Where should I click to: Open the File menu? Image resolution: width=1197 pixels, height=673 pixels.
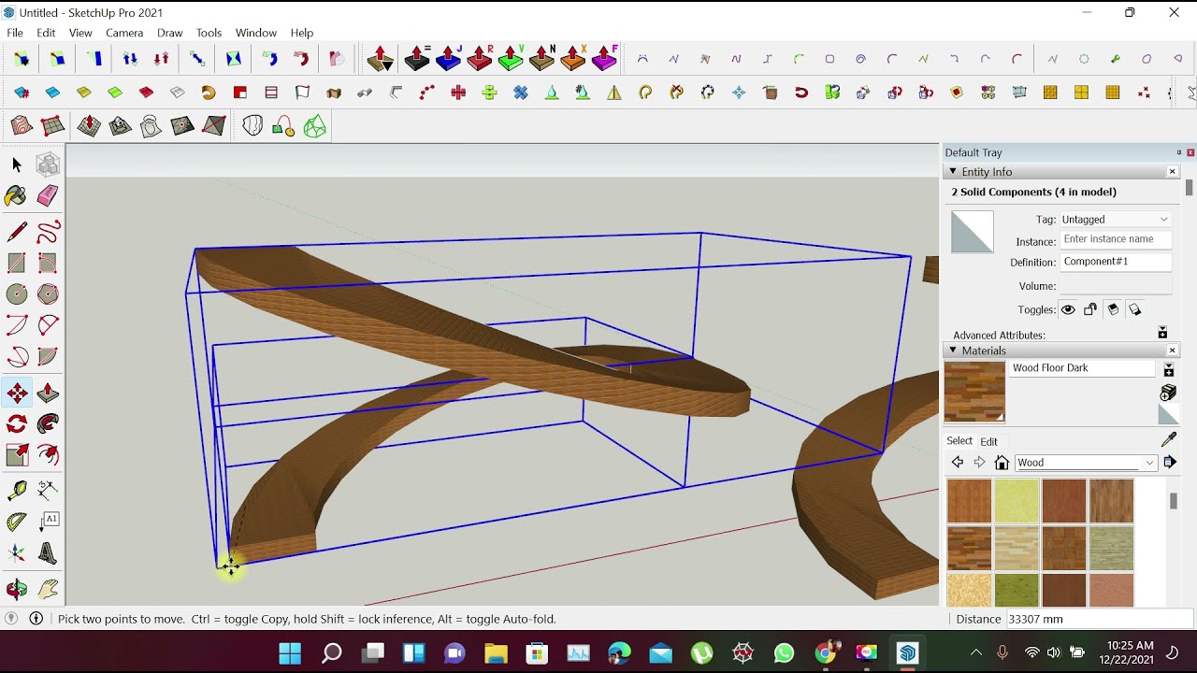coord(15,33)
